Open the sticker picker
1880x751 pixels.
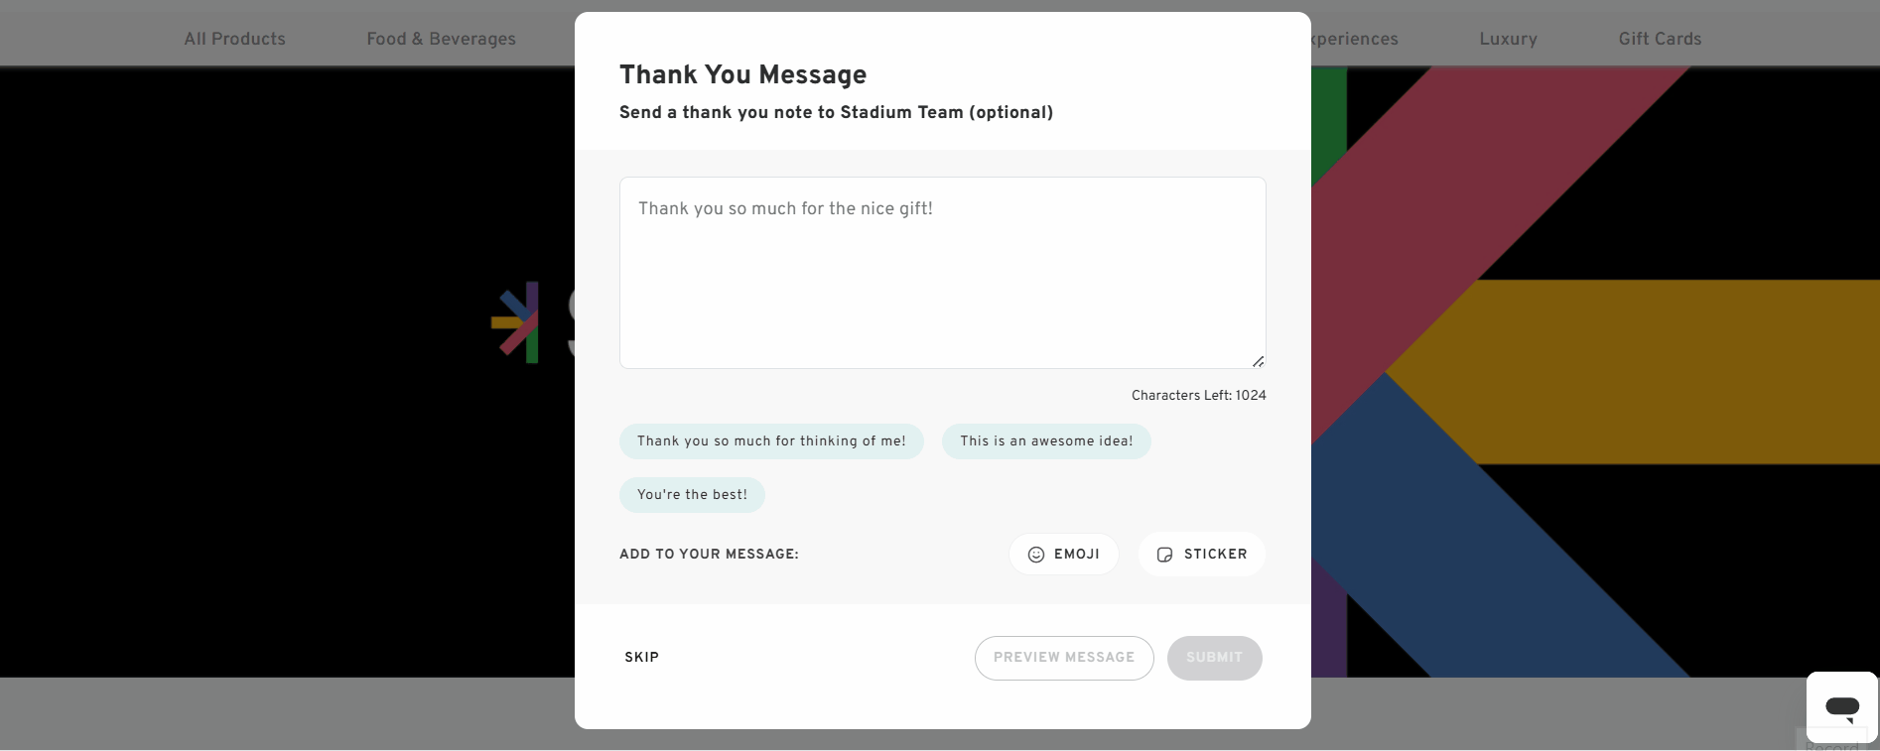pyautogui.click(x=1201, y=555)
